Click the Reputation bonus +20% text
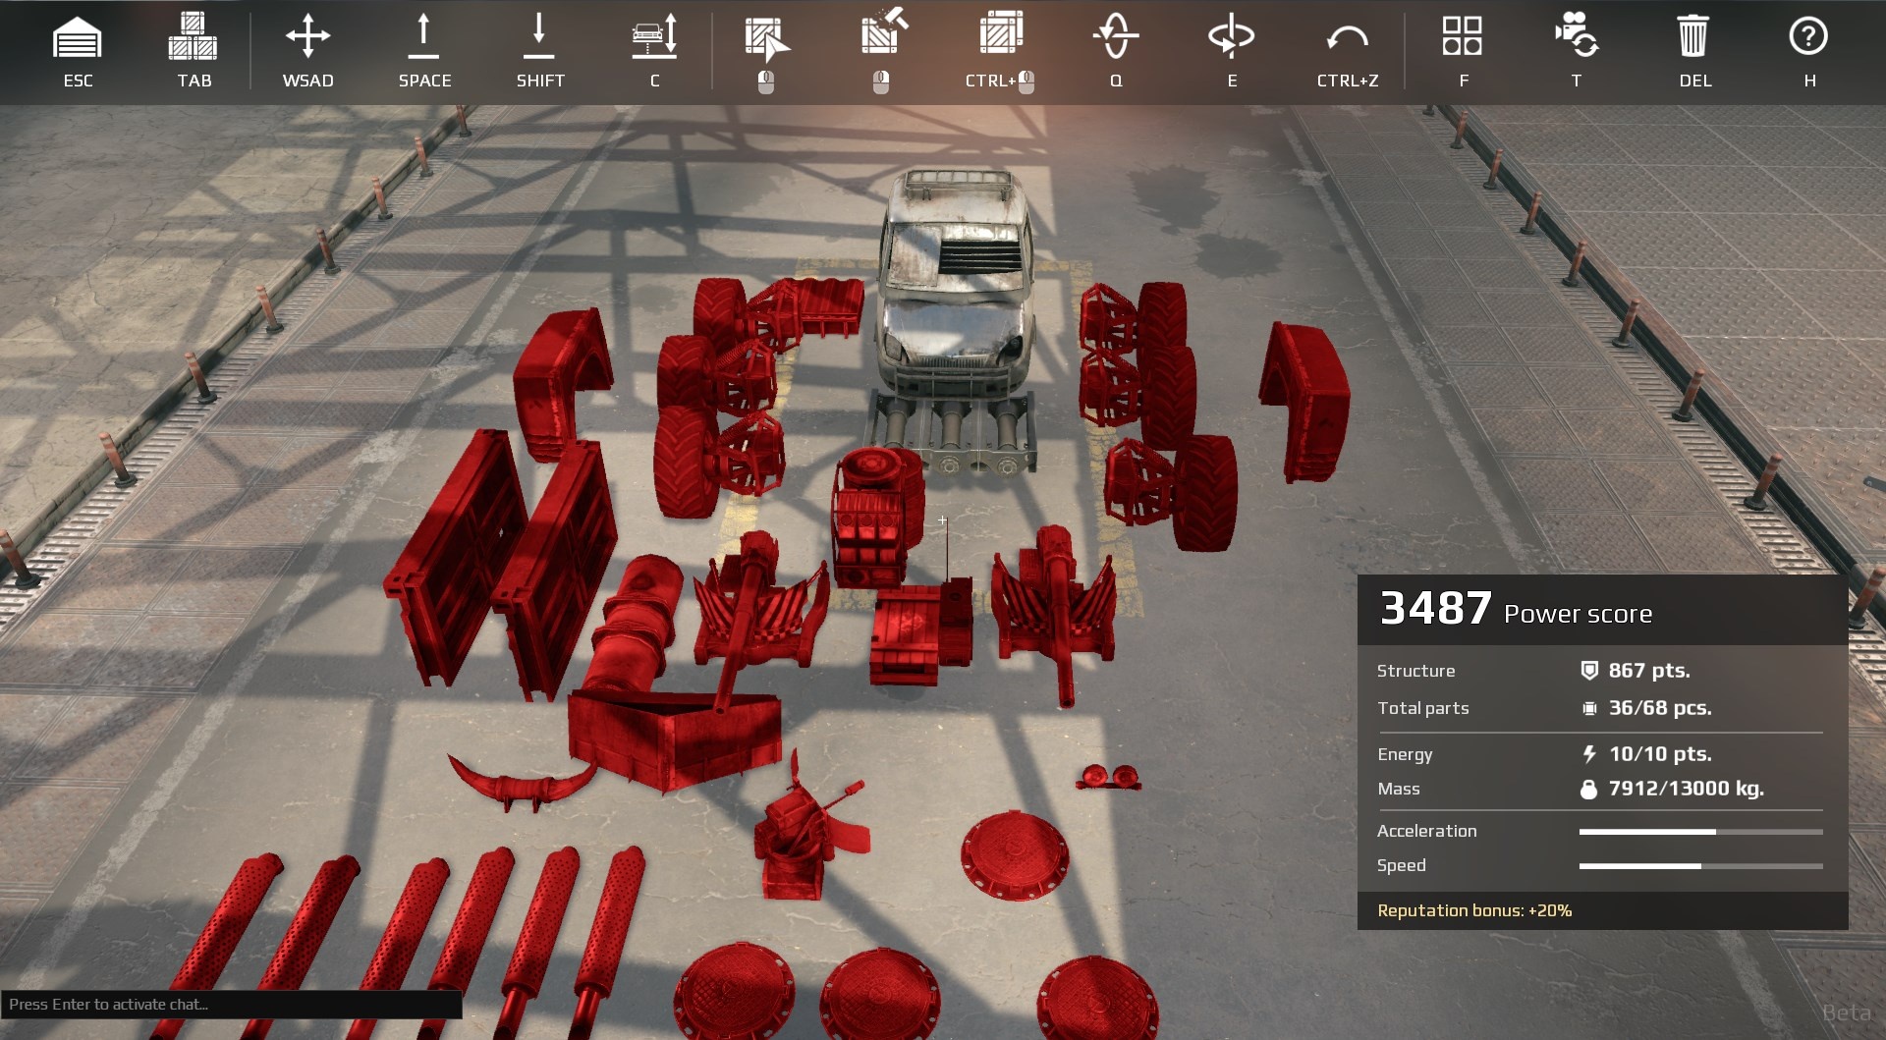1886x1040 pixels. point(1474,910)
